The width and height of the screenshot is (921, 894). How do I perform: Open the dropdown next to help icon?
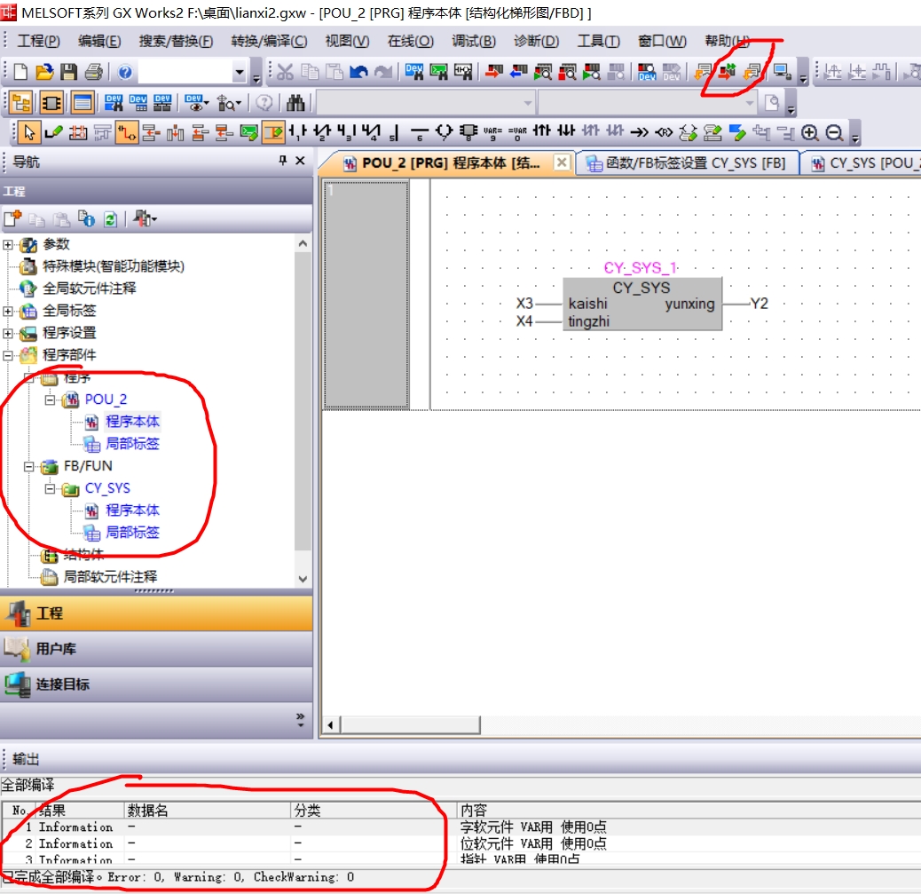point(240,73)
